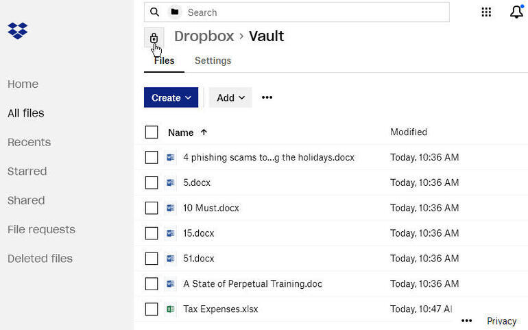Go to Recents in the sidebar
528x330 pixels.
pyautogui.click(x=29, y=142)
